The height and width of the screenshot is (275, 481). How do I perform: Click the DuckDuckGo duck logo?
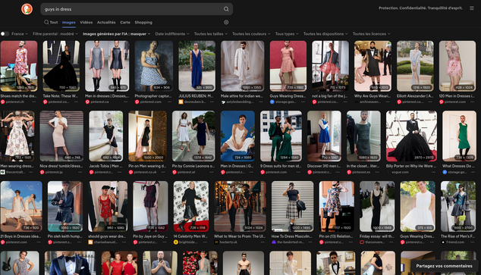27,9
